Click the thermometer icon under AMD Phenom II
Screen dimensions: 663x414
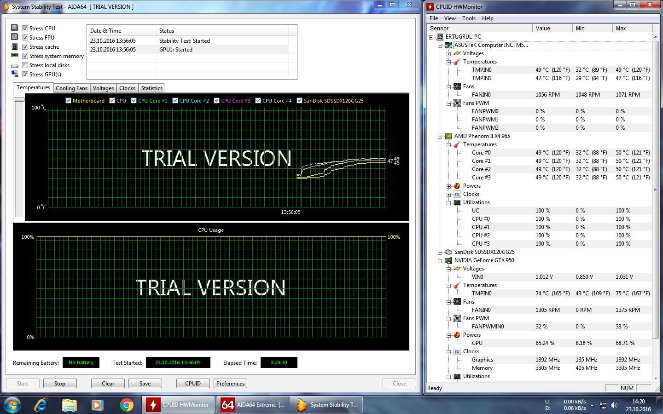click(x=457, y=144)
